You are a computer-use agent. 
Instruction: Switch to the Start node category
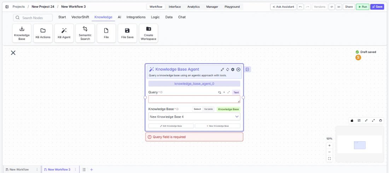pyautogui.click(x=62, y=17)
